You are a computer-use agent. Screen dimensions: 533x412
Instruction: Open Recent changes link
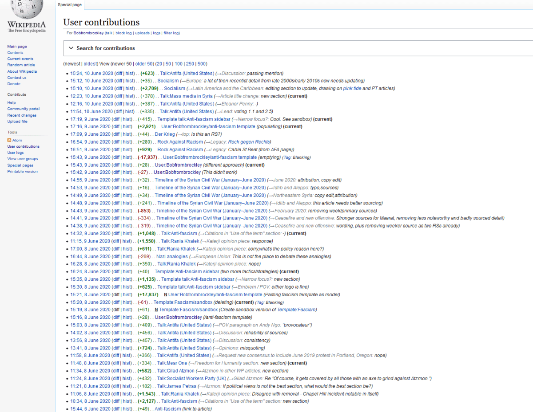click(x=22, y=115)
